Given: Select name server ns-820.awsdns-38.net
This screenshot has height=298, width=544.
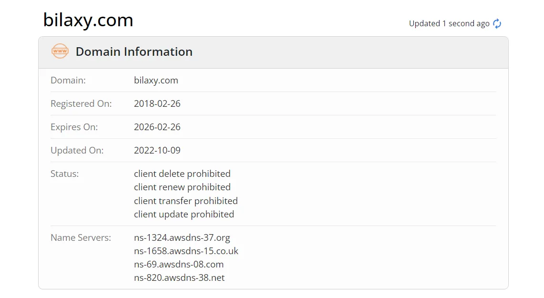Looking at the screenshot, I should coord(179,277).
